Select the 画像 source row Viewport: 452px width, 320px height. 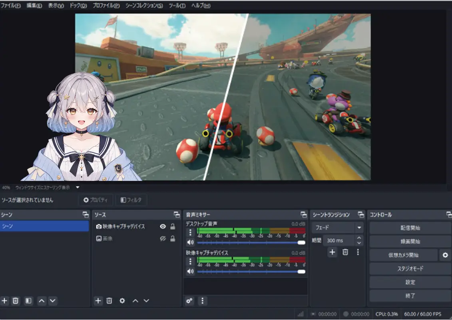(x=135, y=238)
